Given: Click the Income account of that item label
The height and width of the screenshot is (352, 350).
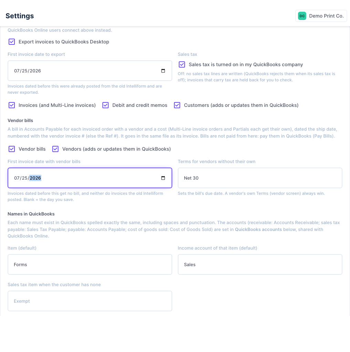Looking at the screenshot, I should pyautogui.click(x=217, y=248).
